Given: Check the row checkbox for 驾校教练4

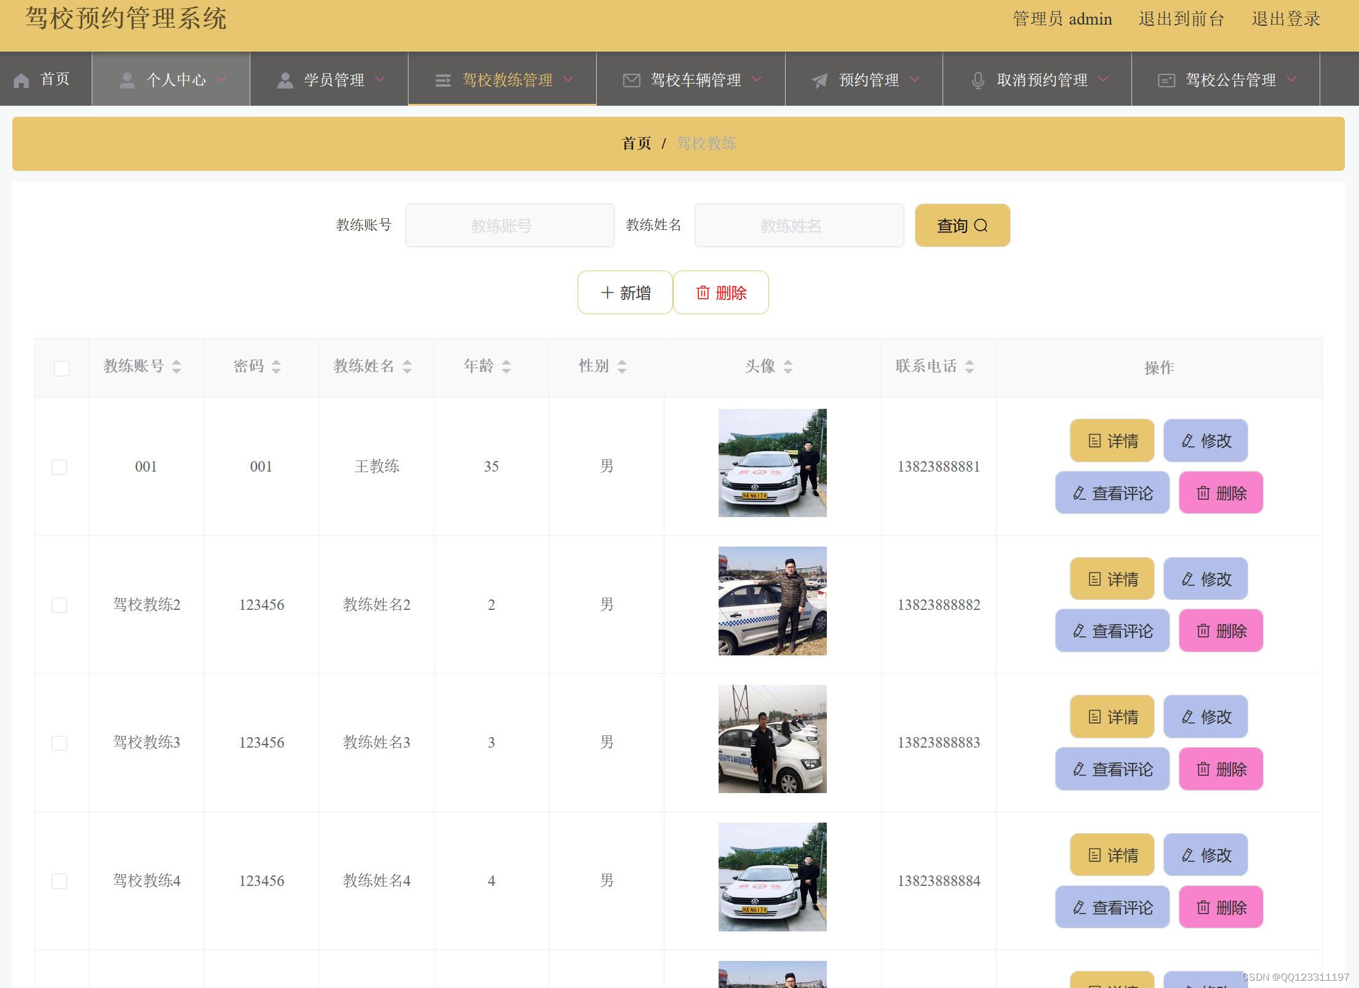Looking at the screenshot, I should click(59, 882).
